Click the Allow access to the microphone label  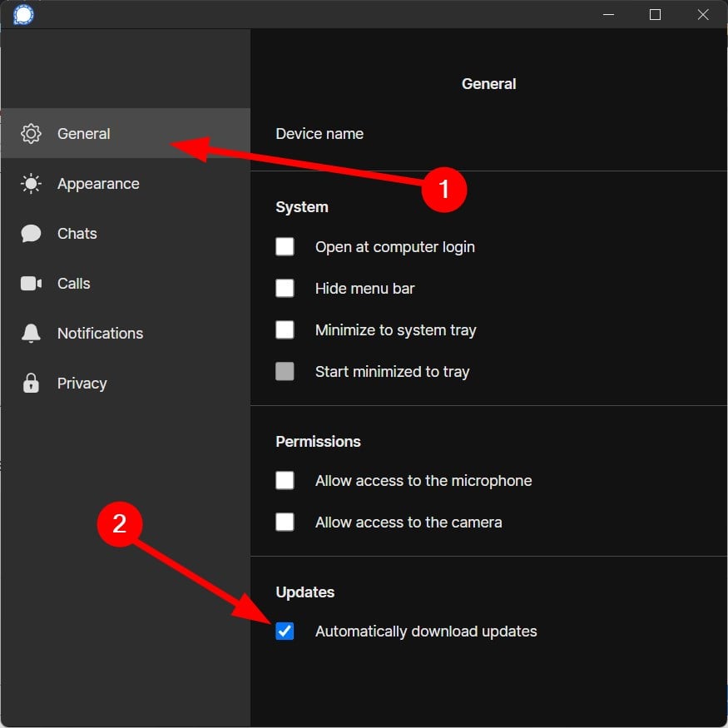pyautogui.click(x=423, y=481)
